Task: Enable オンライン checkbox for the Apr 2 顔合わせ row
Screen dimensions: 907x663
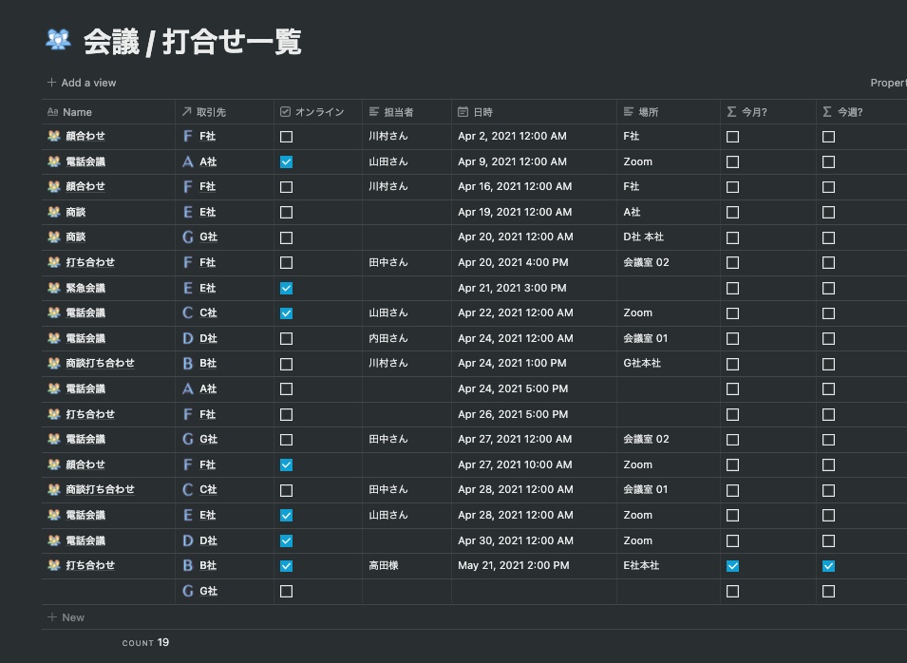Action: (x=286, y=137)
